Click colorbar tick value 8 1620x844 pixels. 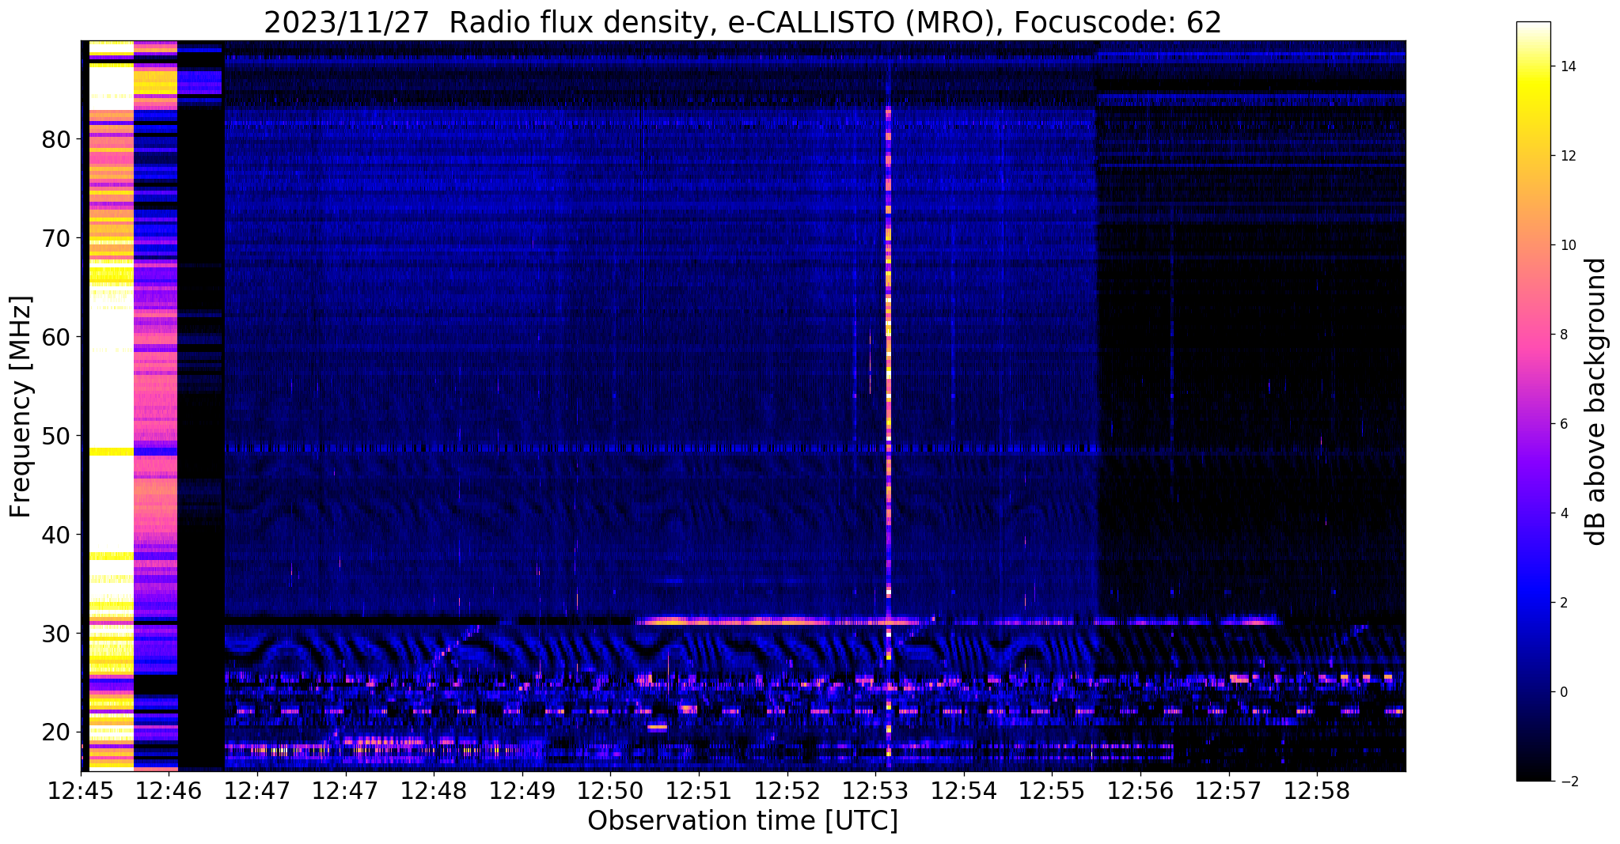[1565, 335]
